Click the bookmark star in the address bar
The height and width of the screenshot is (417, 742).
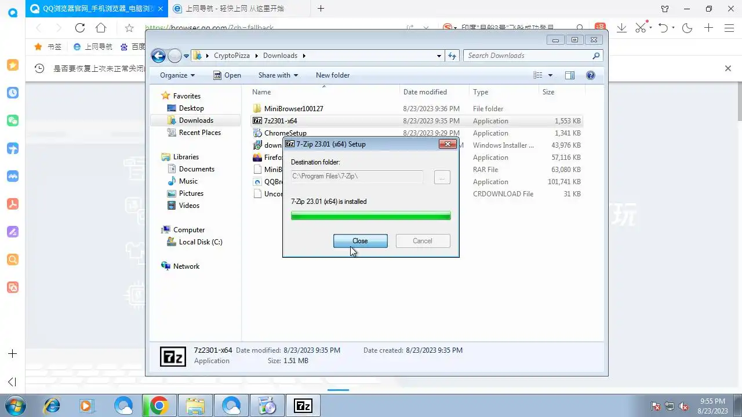click(129, 28)
